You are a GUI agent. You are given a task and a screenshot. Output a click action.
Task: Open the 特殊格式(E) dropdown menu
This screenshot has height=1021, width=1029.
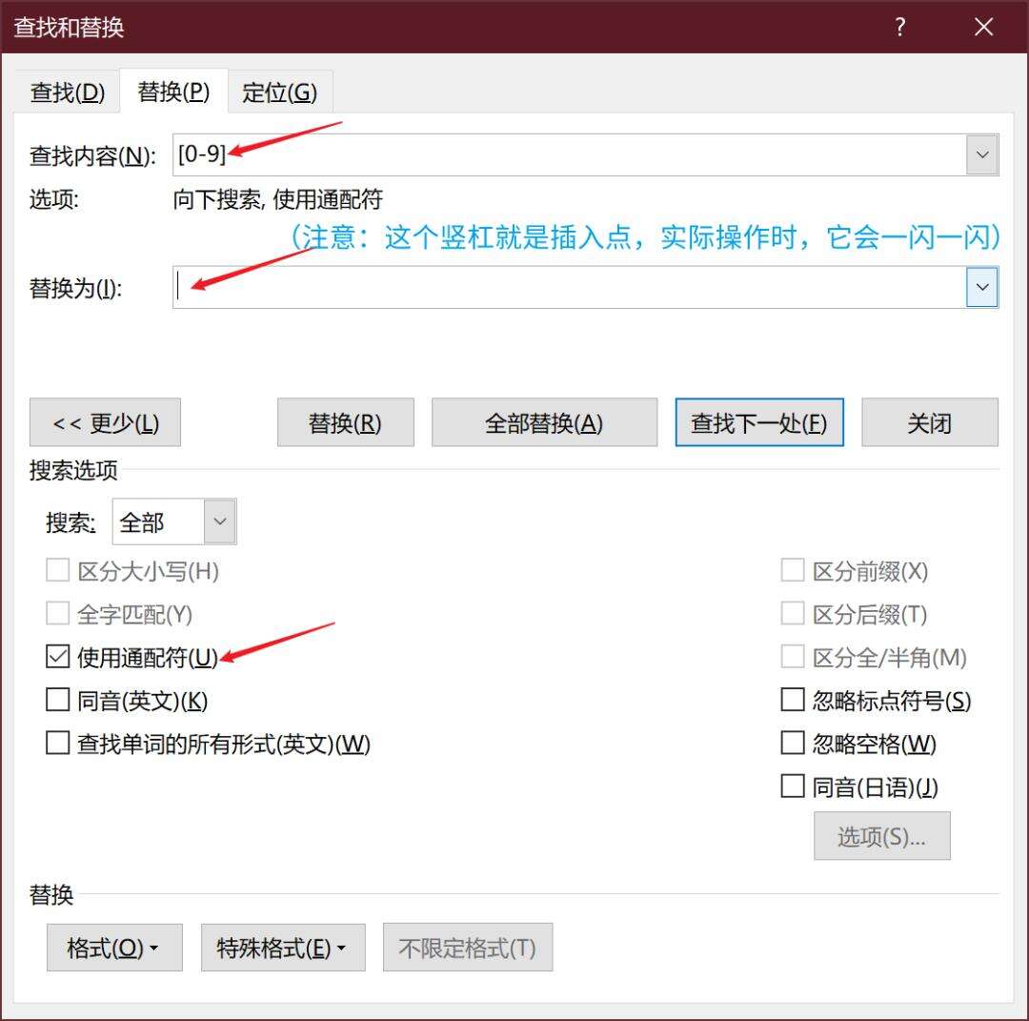[283, 947]
